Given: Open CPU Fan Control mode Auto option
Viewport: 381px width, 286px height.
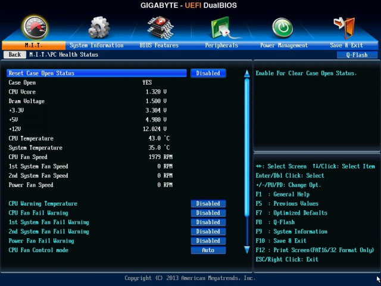Looking at the screenshot, I should [208, 250].
